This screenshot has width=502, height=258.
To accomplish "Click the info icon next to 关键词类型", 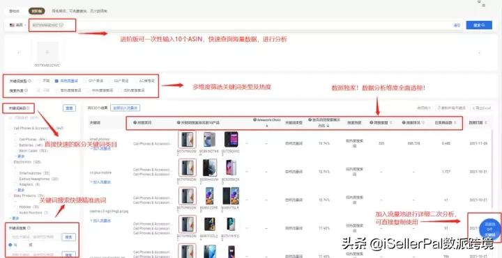I will [30, 81].
